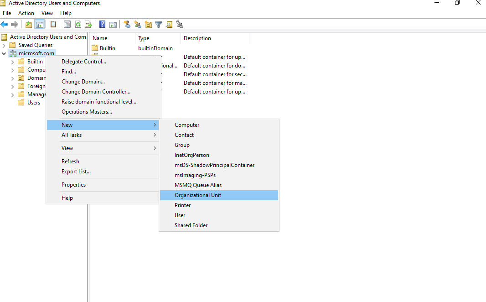486x302 pixels.
Task: Choose Delegate Control... from context menu
Action: pos(103,62)
